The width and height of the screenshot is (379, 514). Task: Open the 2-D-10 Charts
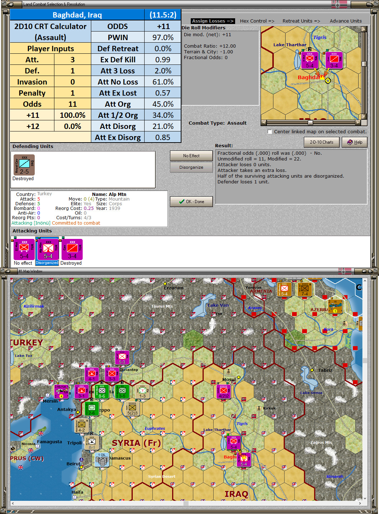[322, 142]
